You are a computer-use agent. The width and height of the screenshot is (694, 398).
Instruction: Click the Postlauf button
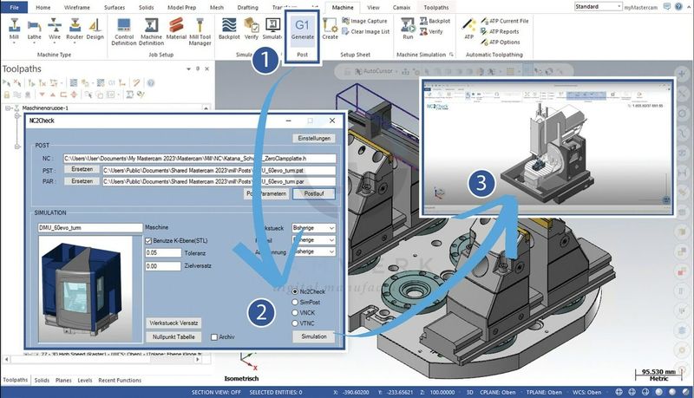314,193
